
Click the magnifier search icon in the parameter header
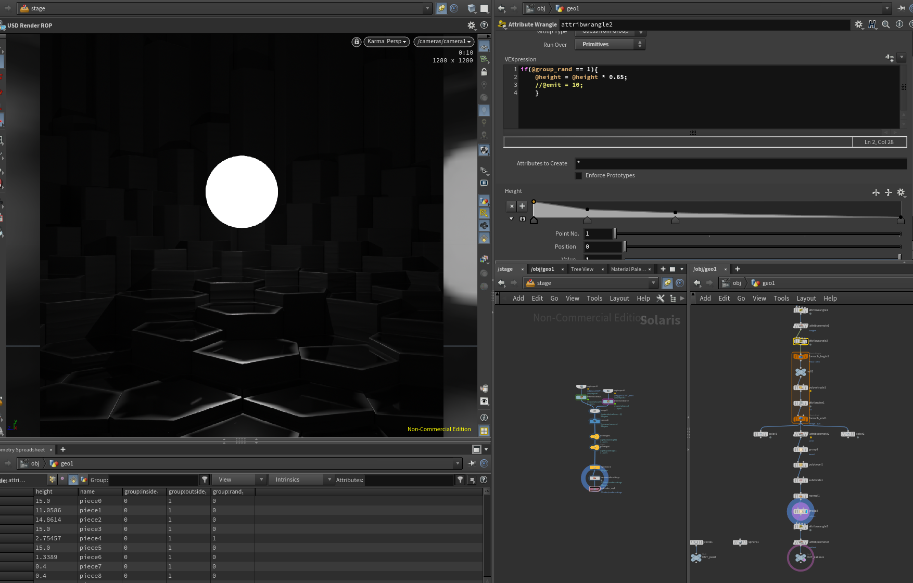886,24
